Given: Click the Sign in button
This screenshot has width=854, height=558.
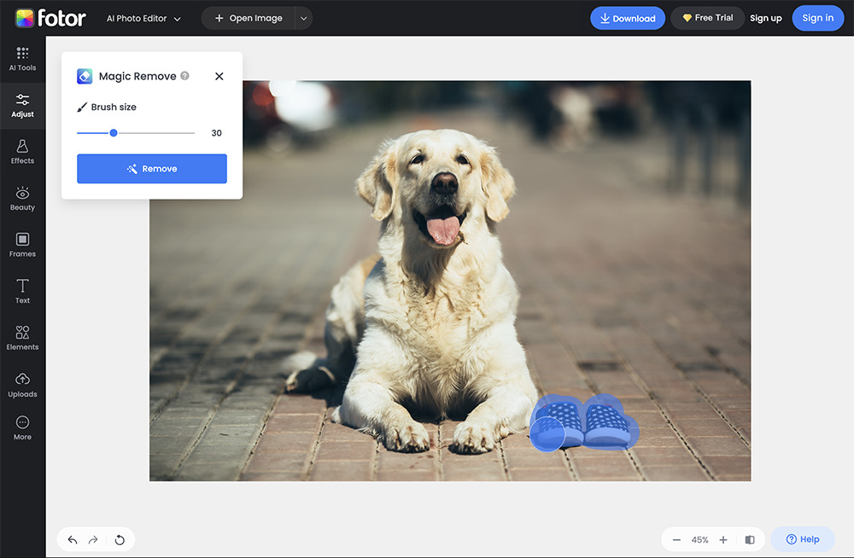Looking at the screenshot, I should coord(817,18).
